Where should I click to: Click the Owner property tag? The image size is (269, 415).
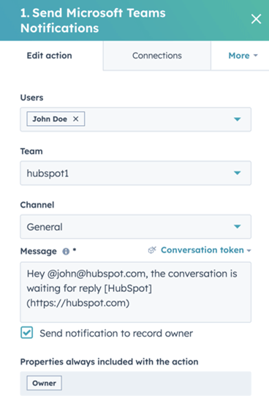point(44,383)
